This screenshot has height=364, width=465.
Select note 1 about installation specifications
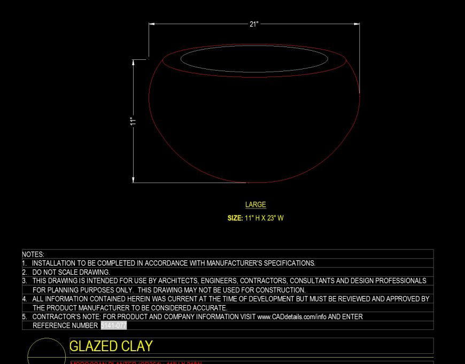pyautogui.click(x=173, y=263)
